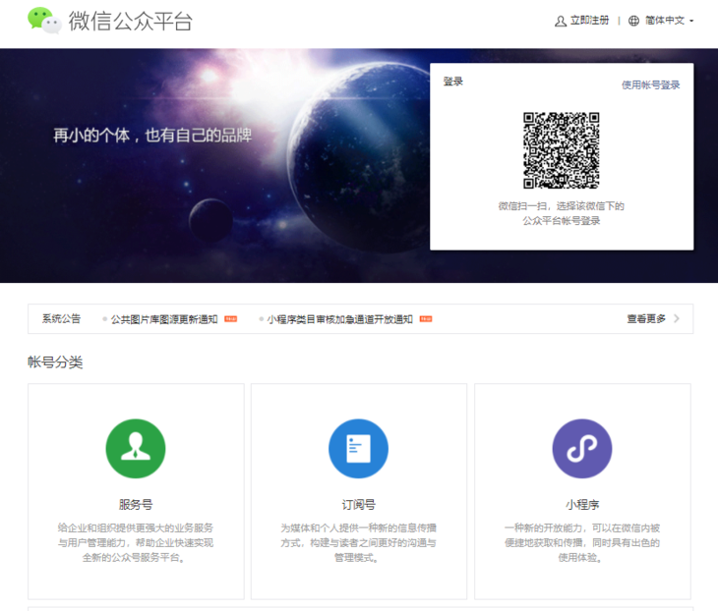Screen dimensions: 718x611
Task: Click new badge next to 小程序类目审核加急通道开放通知
Action: (426, 319)
